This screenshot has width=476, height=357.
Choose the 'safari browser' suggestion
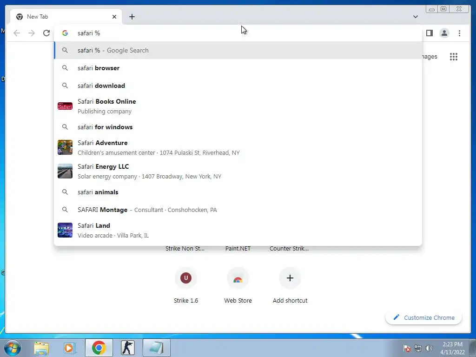tap(238, 68)
